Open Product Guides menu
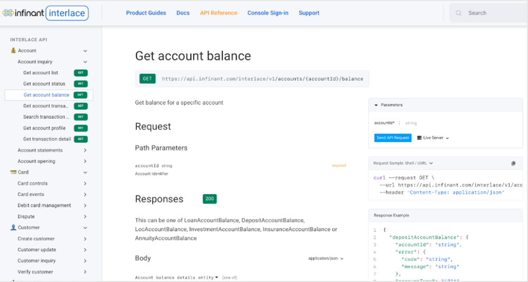 pos(146,13)
